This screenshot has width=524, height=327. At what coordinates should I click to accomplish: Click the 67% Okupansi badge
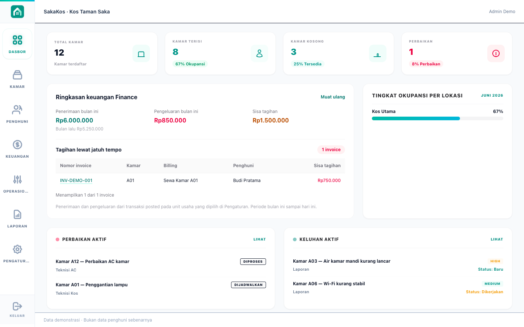[190, 64]
